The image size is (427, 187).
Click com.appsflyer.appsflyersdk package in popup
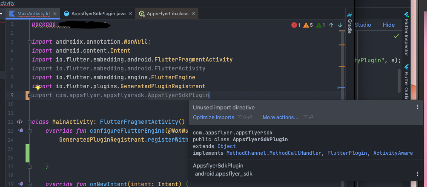(232, 133)
